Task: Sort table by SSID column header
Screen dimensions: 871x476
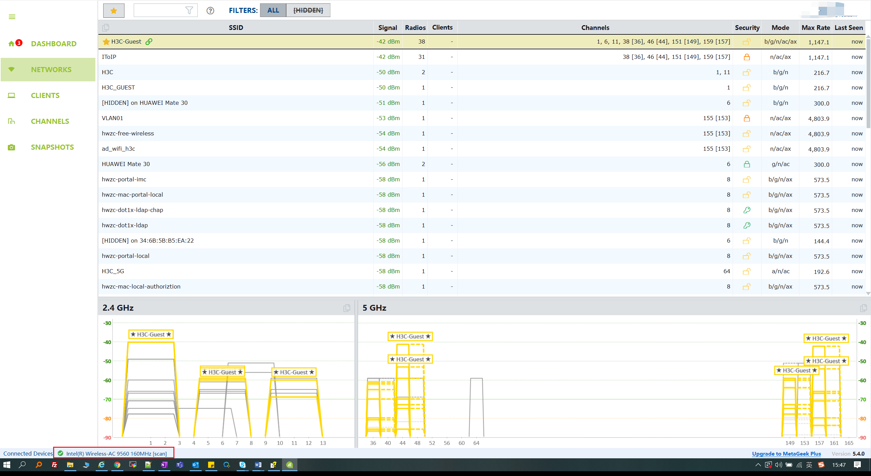Action: (x=236, y=28)
